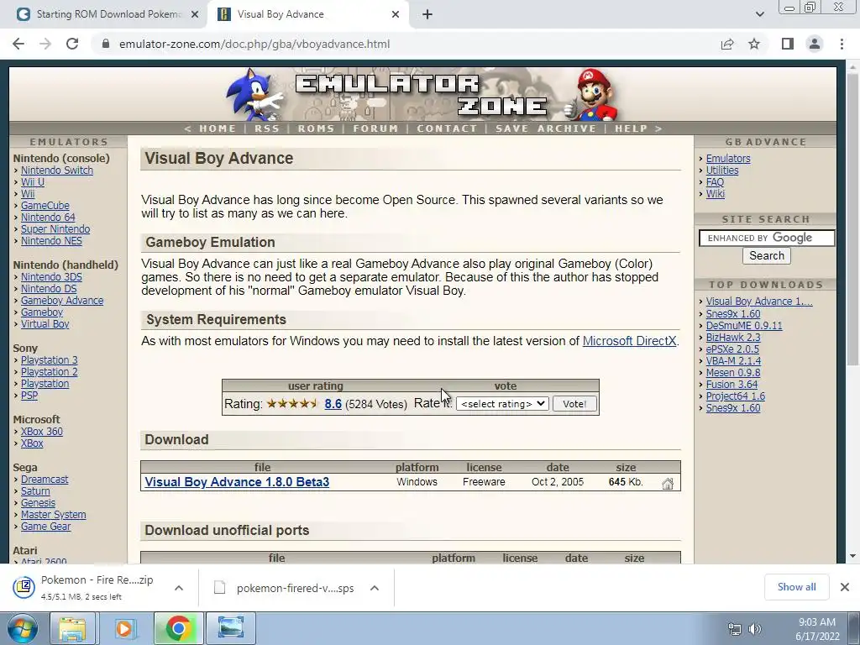Click the homepage icon in download row

[x=668, y=483]
